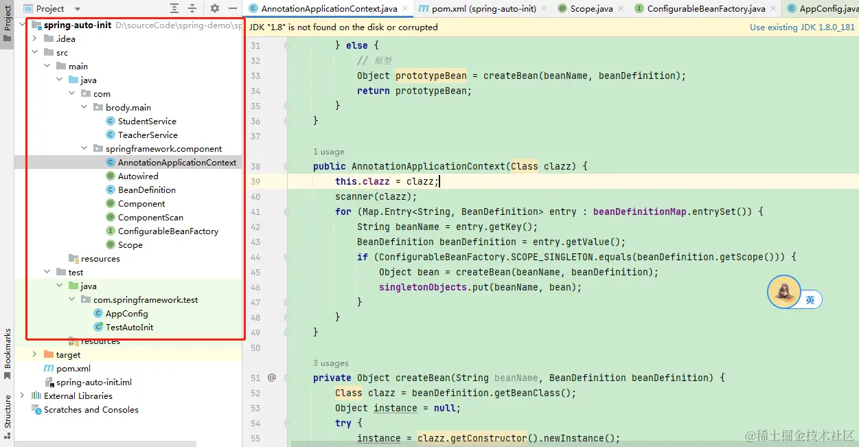Click the ComponentScan annotation icon
The image size is (859, 447).
coord(111,218)
